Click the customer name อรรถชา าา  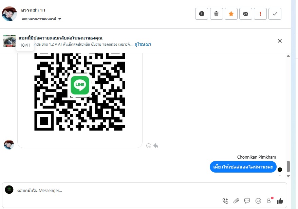click(33, 10)
